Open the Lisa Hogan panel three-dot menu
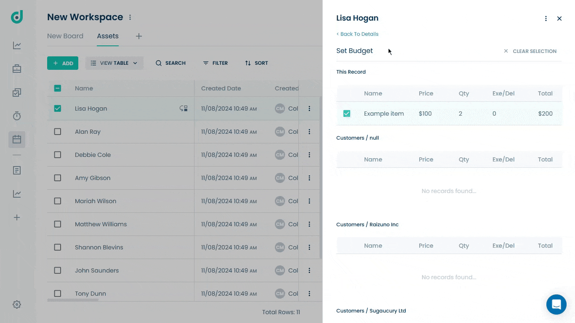Viewport: 575px width, 323px height. tap(546, 19)
